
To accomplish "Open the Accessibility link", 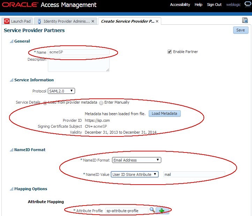I will [x=180, y=5].
